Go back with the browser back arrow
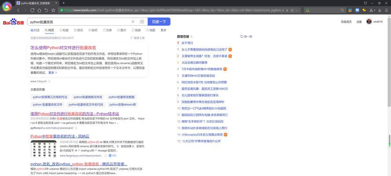This screenshot has width=391, height=176. pos(18,10)
